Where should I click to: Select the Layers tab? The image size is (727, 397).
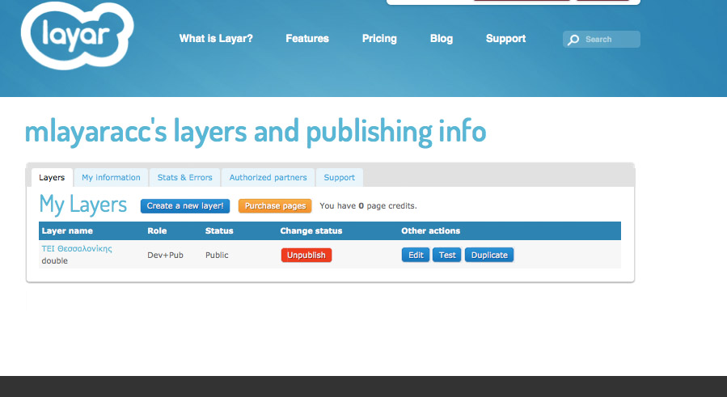point(52,178)
